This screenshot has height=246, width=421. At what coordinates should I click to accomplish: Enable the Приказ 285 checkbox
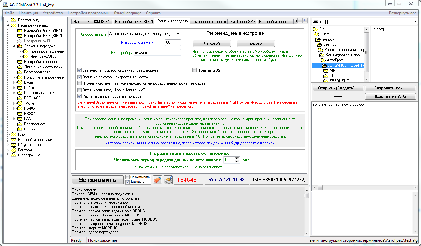194,70
